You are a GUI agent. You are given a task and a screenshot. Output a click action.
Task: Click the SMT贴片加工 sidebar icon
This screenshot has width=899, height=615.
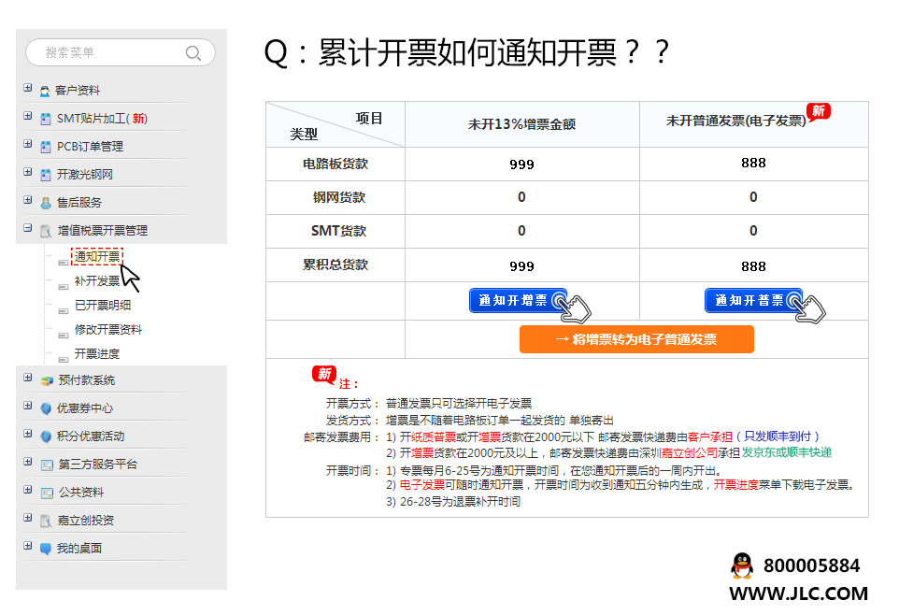(44, 119)
